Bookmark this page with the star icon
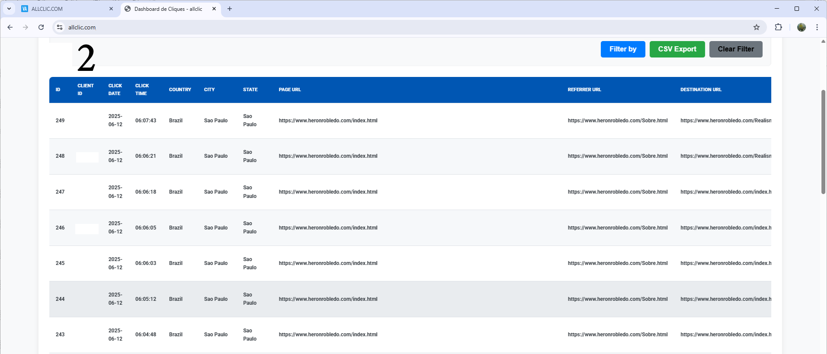Screen dimensions: 827x354 pyautogui.click(x=756, y=27)
